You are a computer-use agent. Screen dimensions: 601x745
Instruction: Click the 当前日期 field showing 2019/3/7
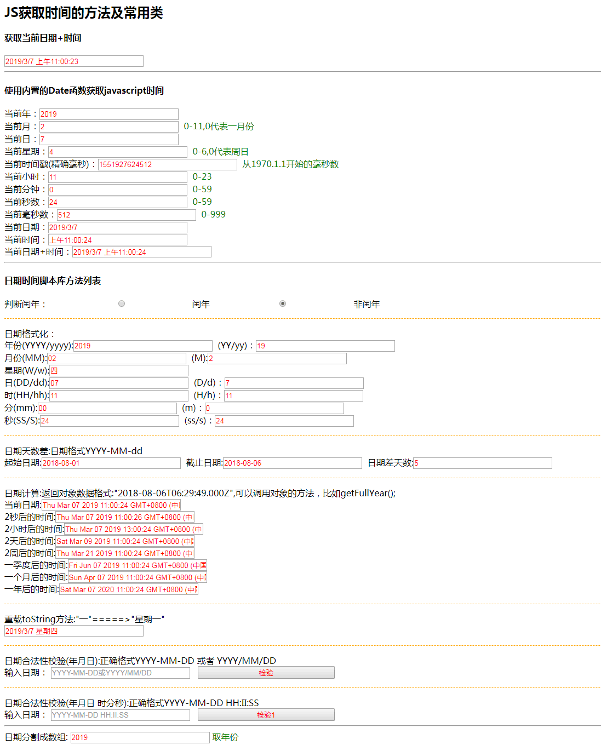118,227
